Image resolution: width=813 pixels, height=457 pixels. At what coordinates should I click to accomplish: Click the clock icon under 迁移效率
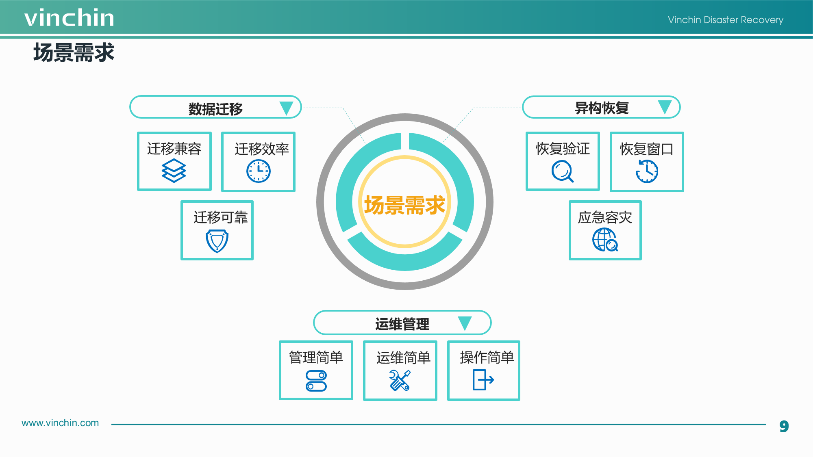(258, 171)
